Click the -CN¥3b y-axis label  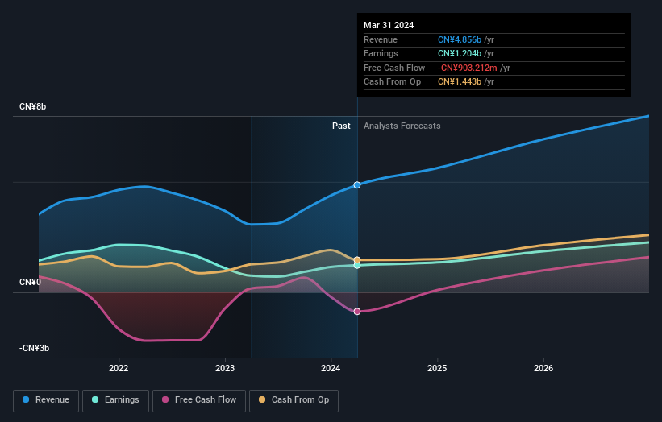pyautogui.click(x=34, y=348)
